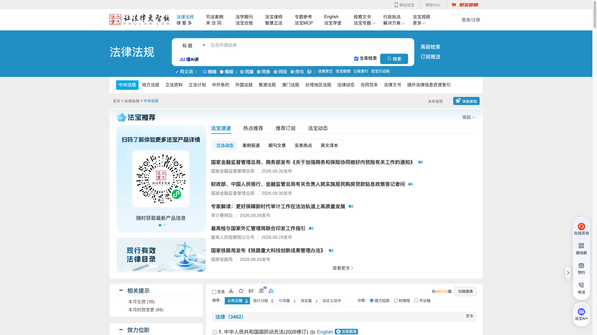The width and height of the screenshot is (597, 335).
Task: Play audio for 国家金融监督管理总局、商务部 news item
Action: [x=420, y=162]
